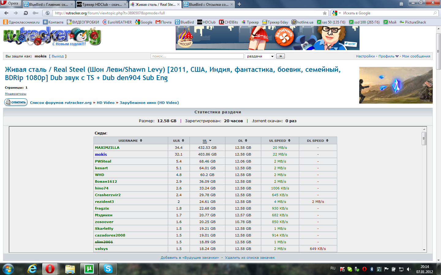Open the 'раздачи' search scope dropdown

[260, 56]
